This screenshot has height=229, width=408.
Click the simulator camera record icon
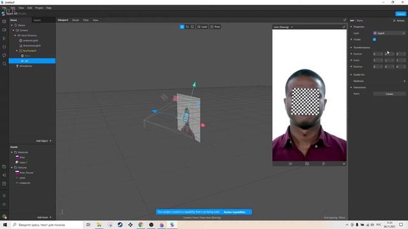[291, 163]
